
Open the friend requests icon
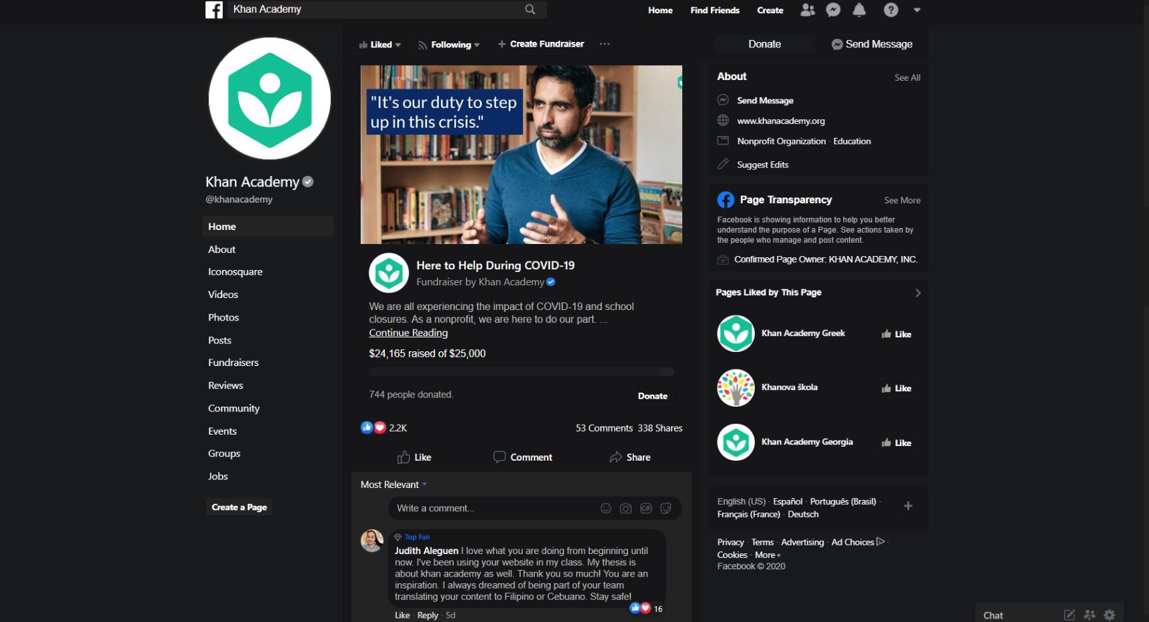pyautogui.click(x=808, y=9)
